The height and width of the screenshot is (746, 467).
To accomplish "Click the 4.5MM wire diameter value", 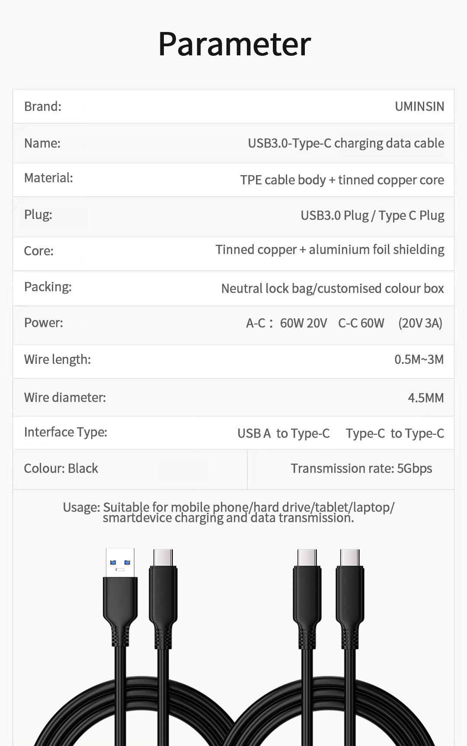I will (x=425, y=398).
